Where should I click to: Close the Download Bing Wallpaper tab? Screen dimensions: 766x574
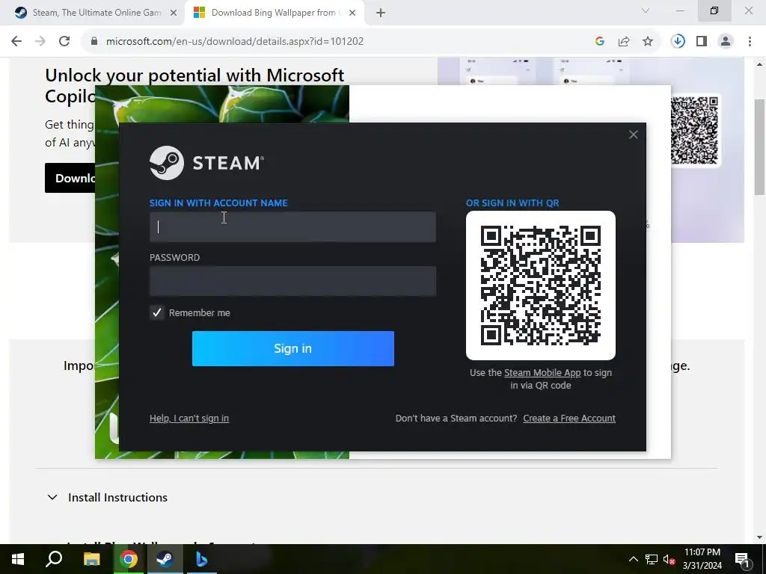point(352,13)
